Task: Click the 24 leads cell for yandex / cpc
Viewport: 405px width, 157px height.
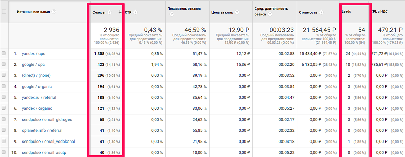Action: pos(348,54)
